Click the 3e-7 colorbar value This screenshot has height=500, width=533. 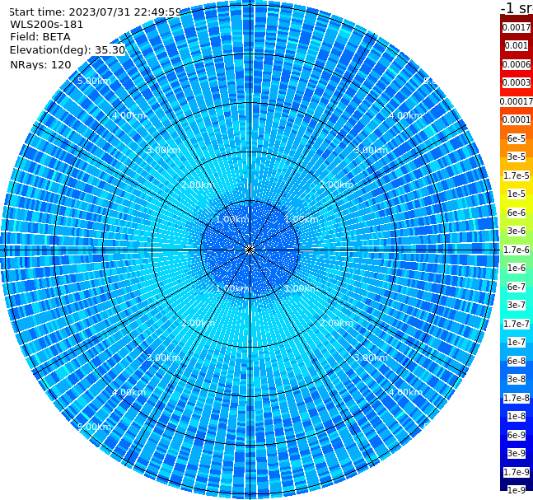[517, 305]
